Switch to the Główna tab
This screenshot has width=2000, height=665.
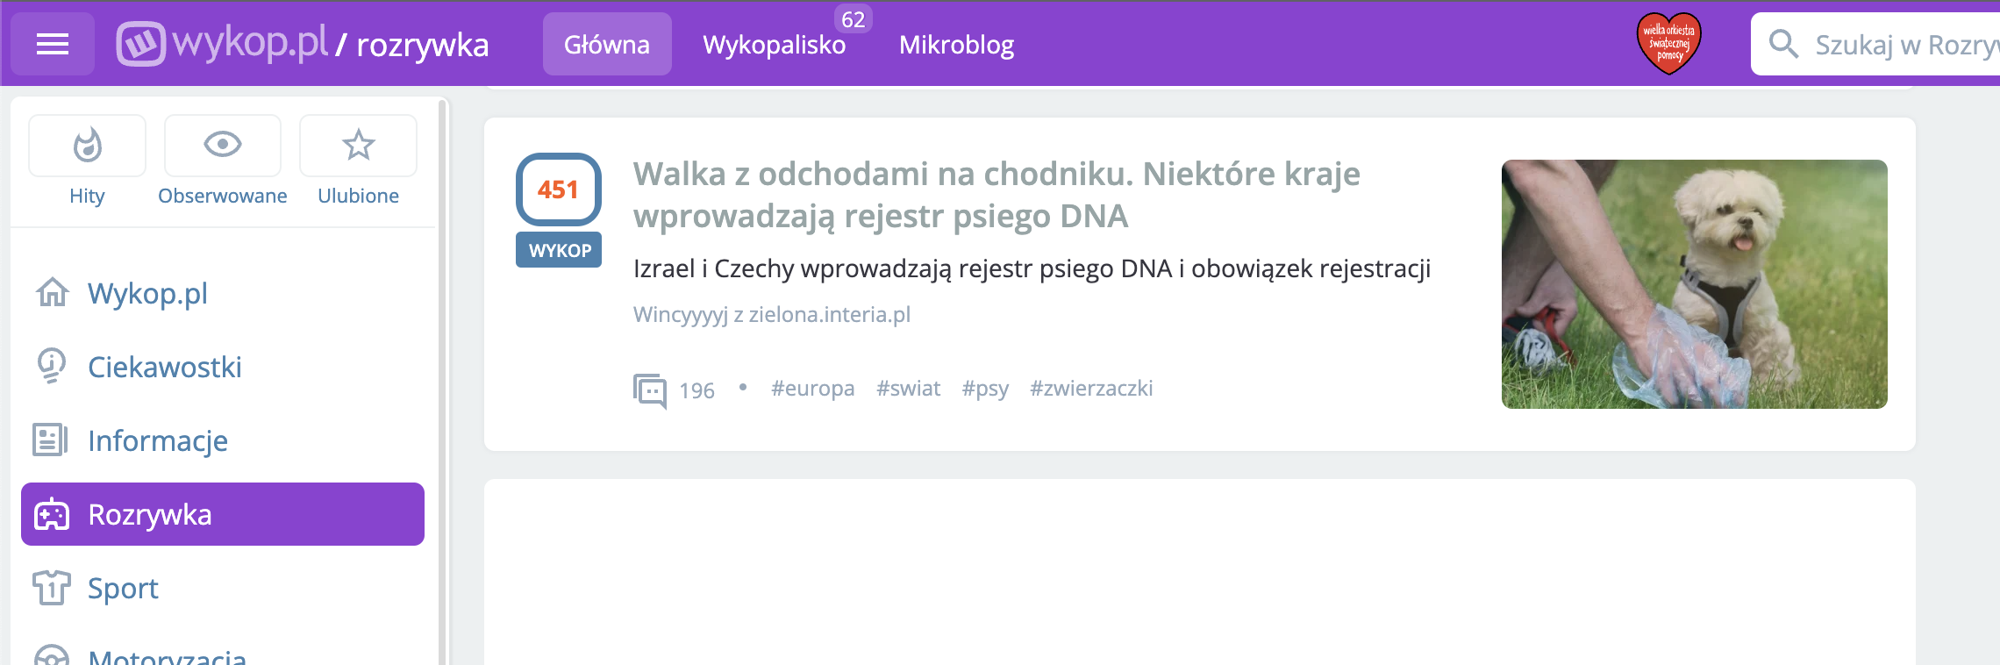pos(607,44)
